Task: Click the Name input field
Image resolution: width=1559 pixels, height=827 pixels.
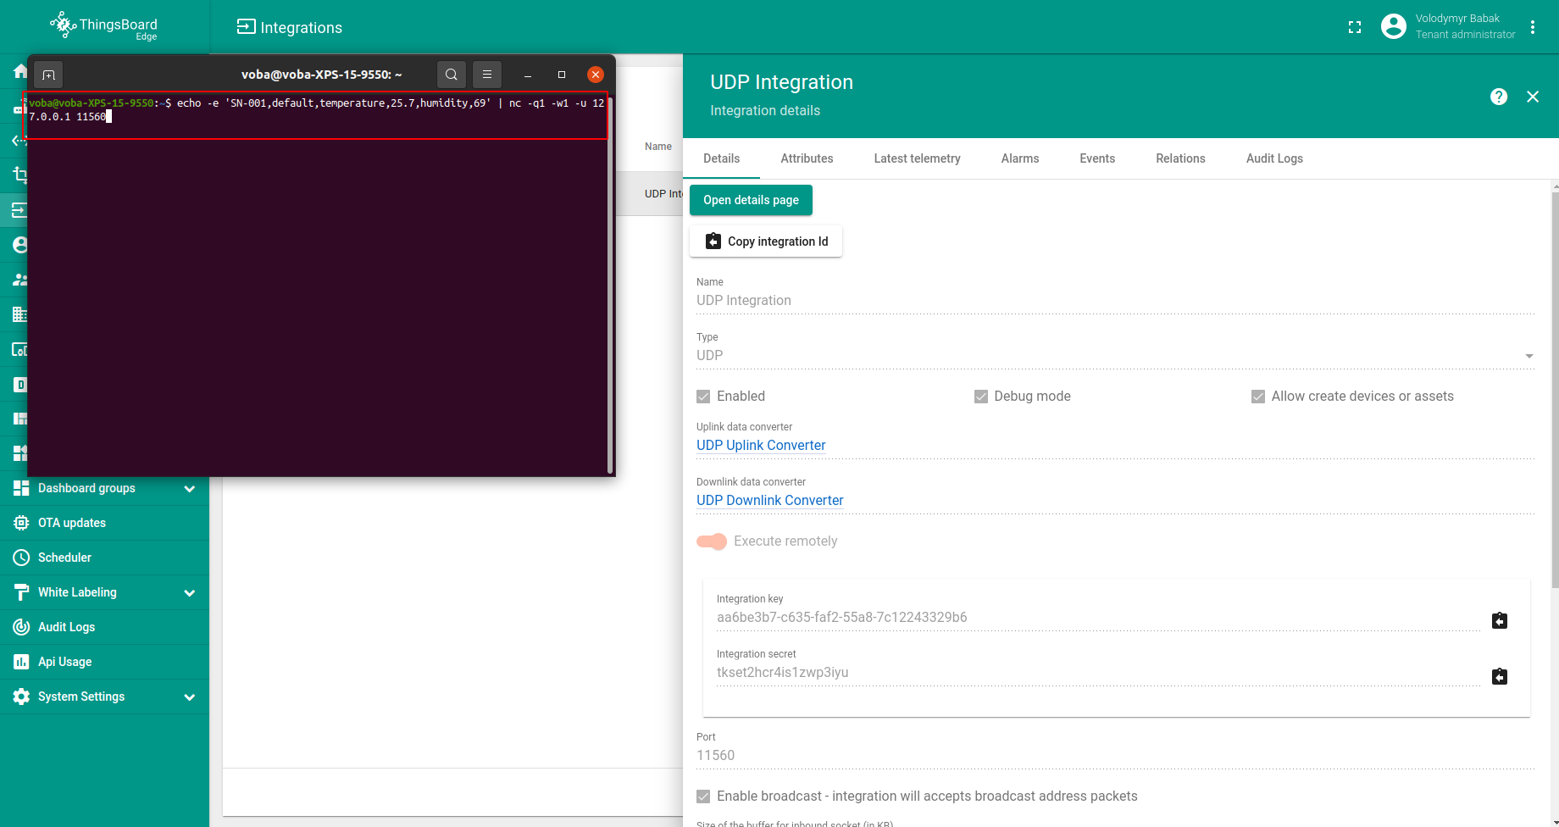Action: [x=1115, y=301]
